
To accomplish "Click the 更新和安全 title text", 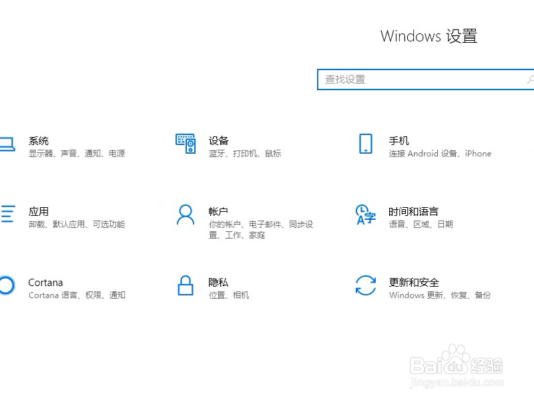I will click(x=414, y=282).
